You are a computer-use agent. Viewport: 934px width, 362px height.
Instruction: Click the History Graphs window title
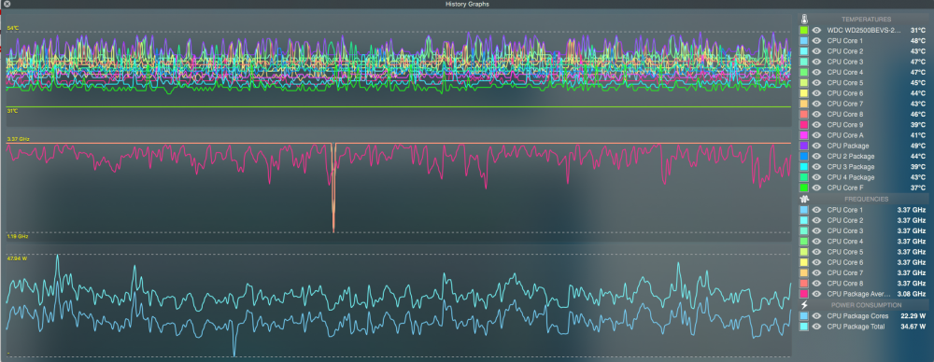point(468,4)
